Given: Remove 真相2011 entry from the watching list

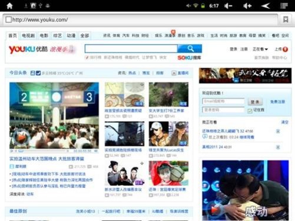Looking at the screenshot, I should coord(278,147).
